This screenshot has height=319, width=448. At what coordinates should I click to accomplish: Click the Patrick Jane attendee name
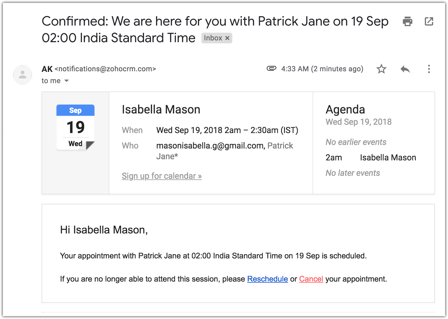point(280,146)
